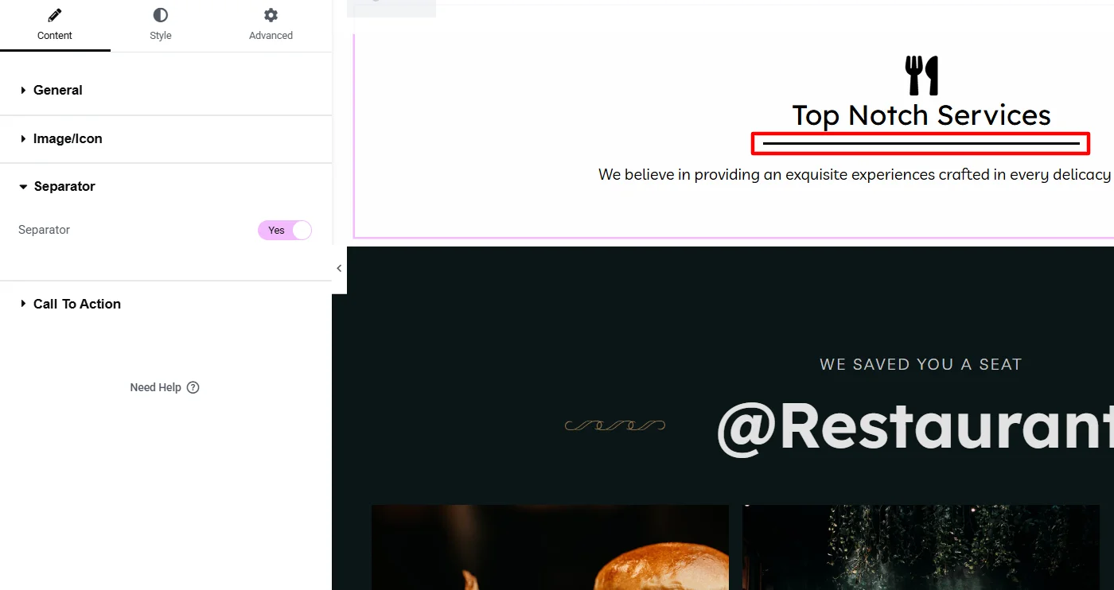Collapse the Separator section
Image resolution: width=1114 pixels, height=590 pixels.
coord(166,187)
